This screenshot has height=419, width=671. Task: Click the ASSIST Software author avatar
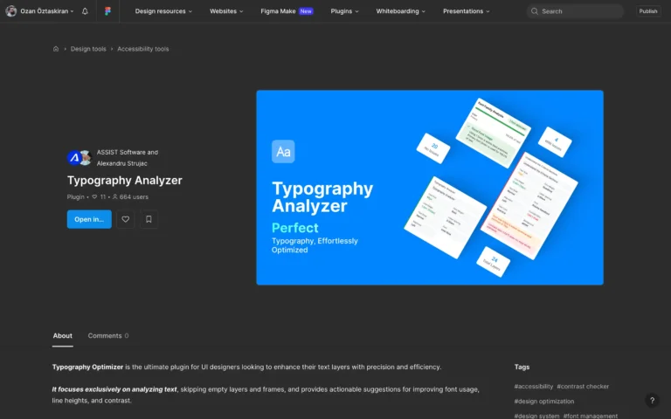(74, 158)
